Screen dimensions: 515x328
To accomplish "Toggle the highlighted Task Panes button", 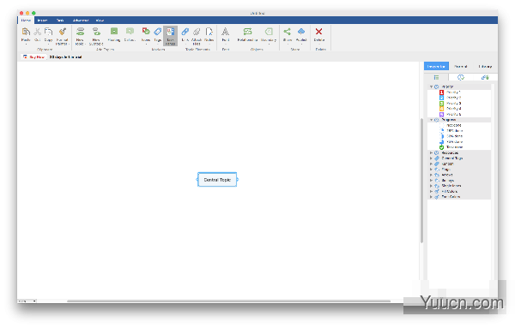I will (x=170, y=36).
